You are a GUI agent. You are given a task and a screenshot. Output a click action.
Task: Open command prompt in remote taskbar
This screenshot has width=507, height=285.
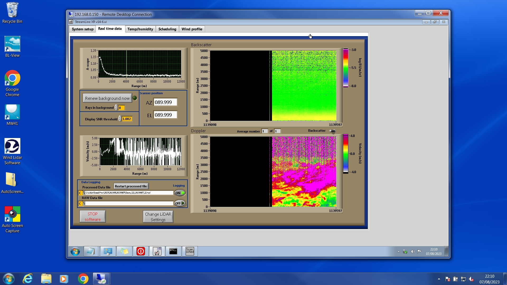tap(173, 251)
